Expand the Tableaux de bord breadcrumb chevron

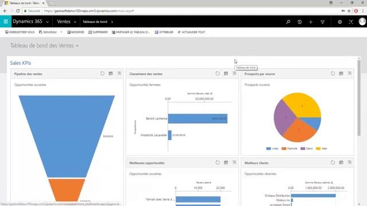[112, 22]
